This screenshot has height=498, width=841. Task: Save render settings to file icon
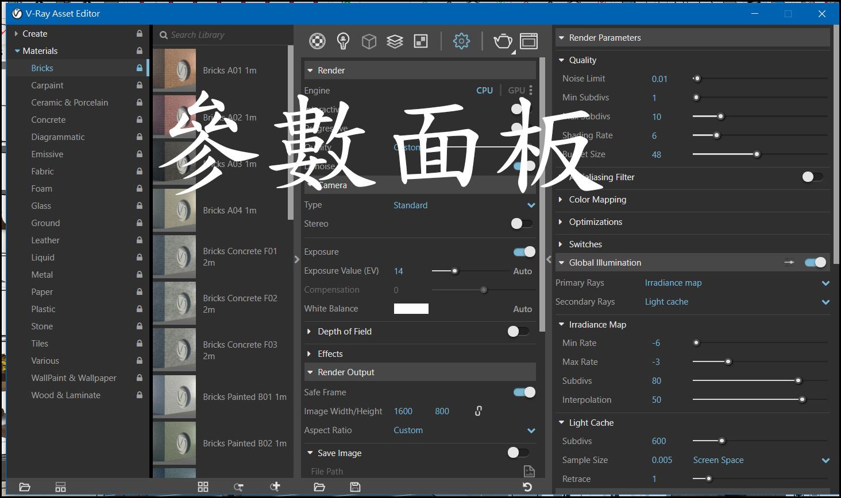point(355,487)
